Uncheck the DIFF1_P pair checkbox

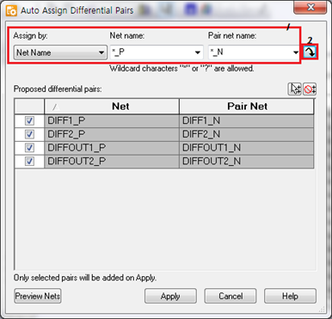[29, 120]
